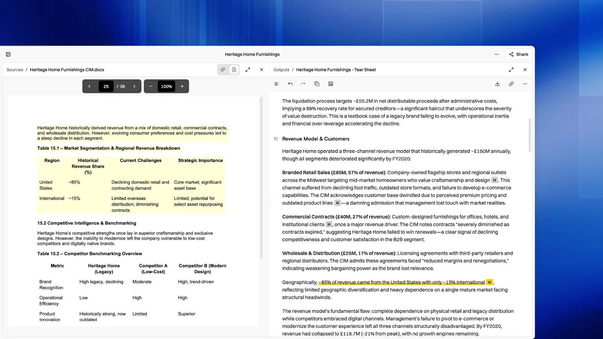Screen dimensions: 603x339
Task: Open the citation marker after '15% international'
Action: [x=490, y=282]
